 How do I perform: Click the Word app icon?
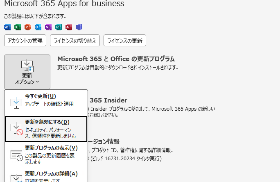pos(7,27)
